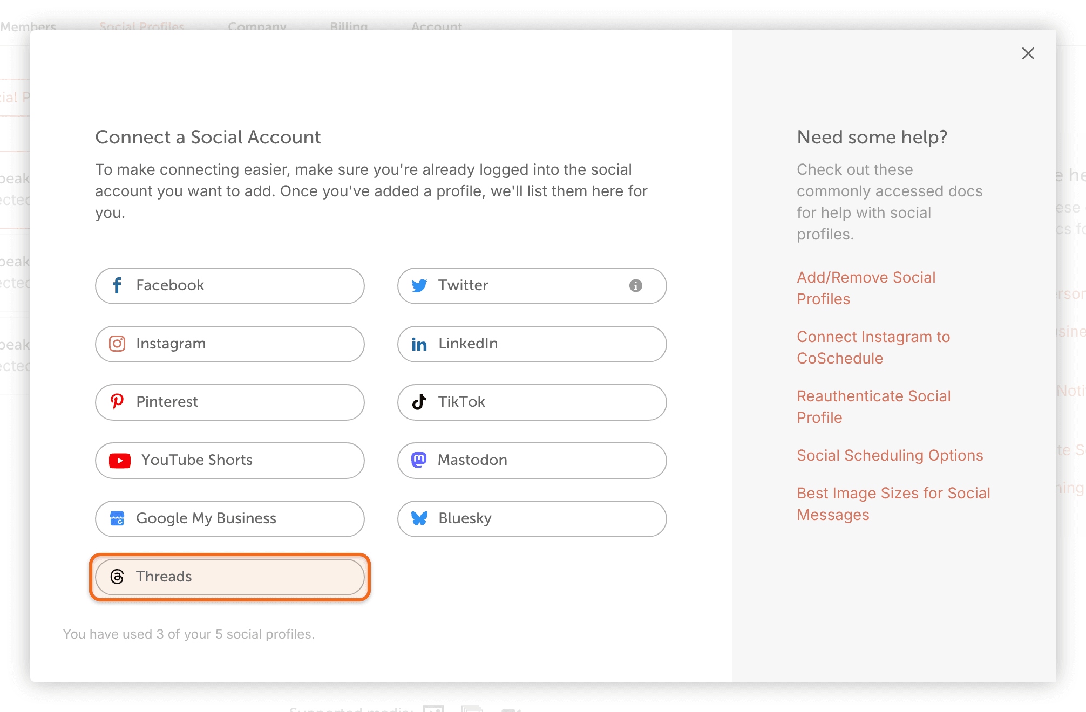1086x712 pixels.
Task: Connect a Bluesky account
Action: click(532, 519)
